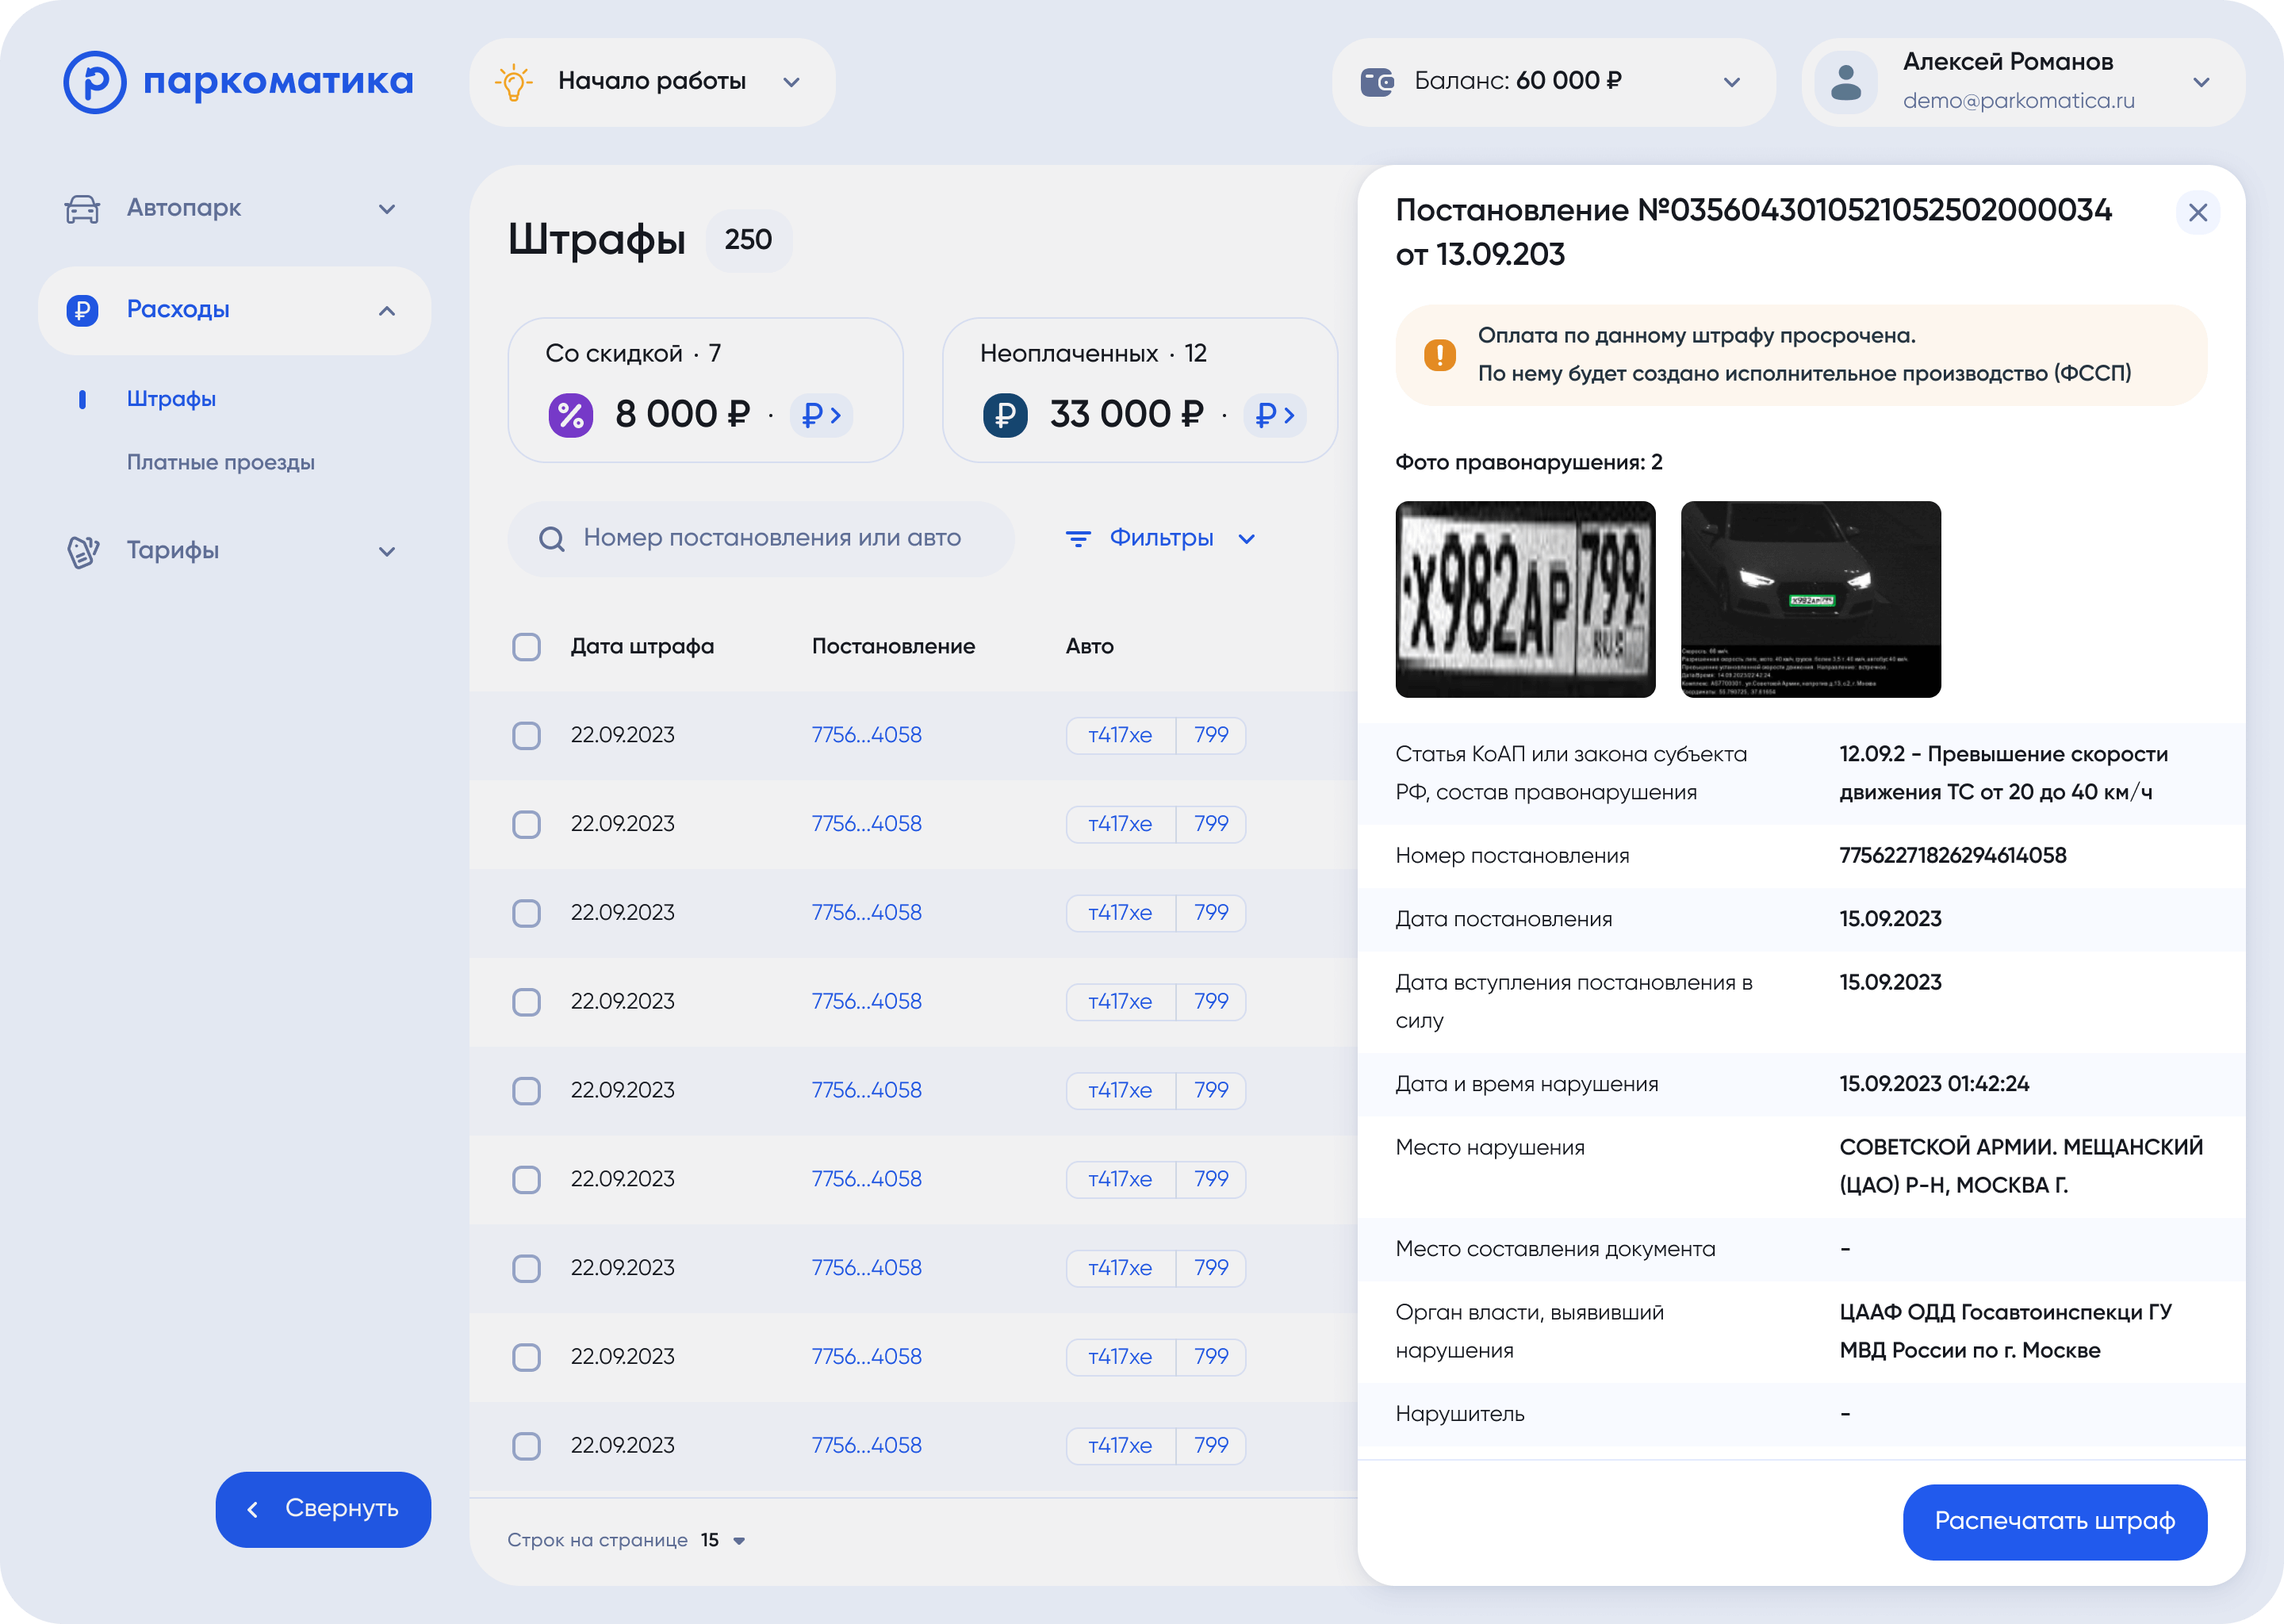The width and height of the screenshot is (2284, 1624).
Task: Check the last visible fine row checkbox
Action: pos(526,1446)
